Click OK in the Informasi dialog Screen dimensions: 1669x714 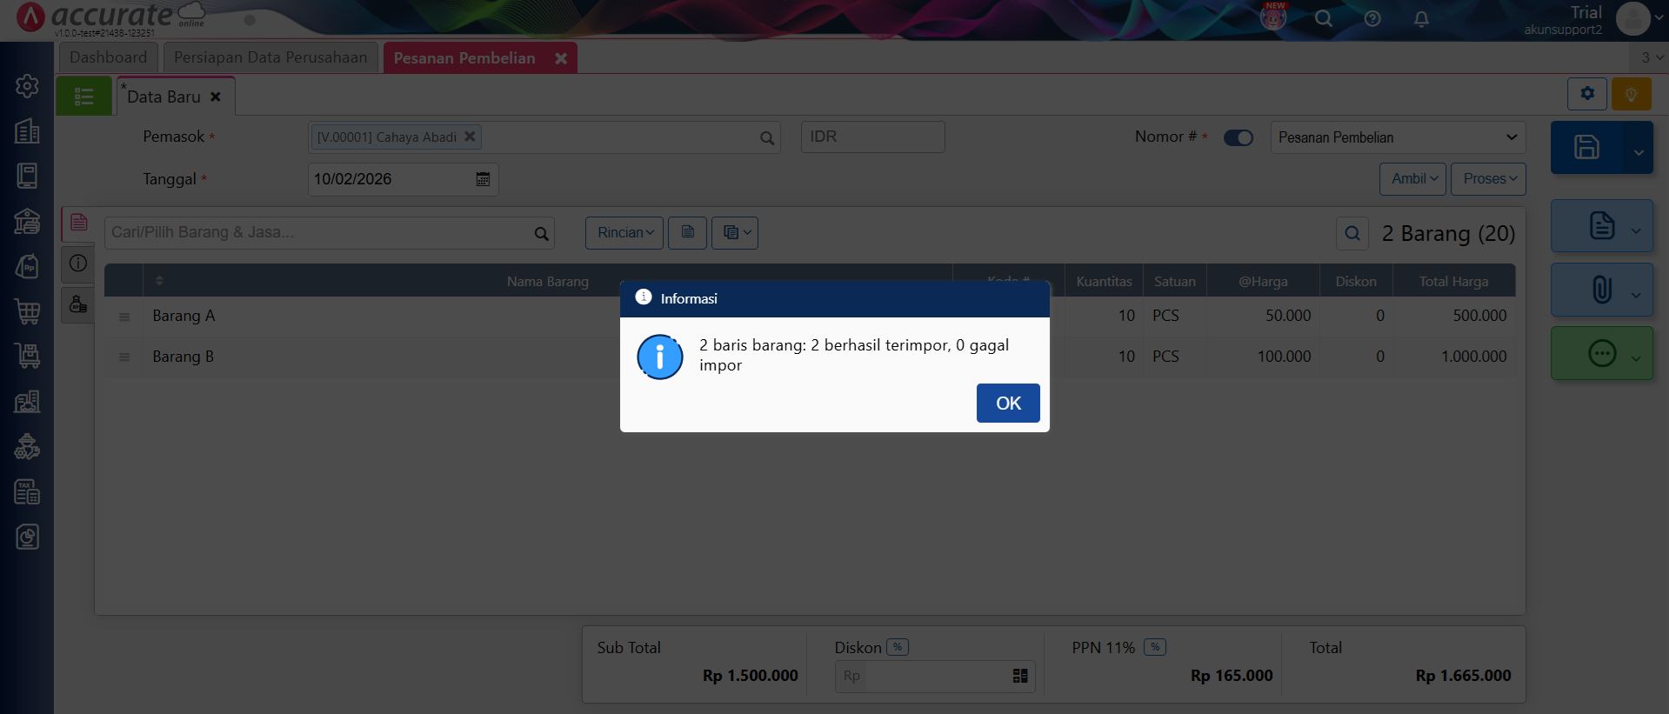pos(1007,404)
